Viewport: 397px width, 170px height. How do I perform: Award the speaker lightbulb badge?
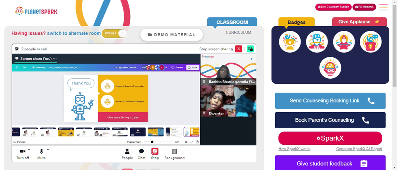coord(371,42)
